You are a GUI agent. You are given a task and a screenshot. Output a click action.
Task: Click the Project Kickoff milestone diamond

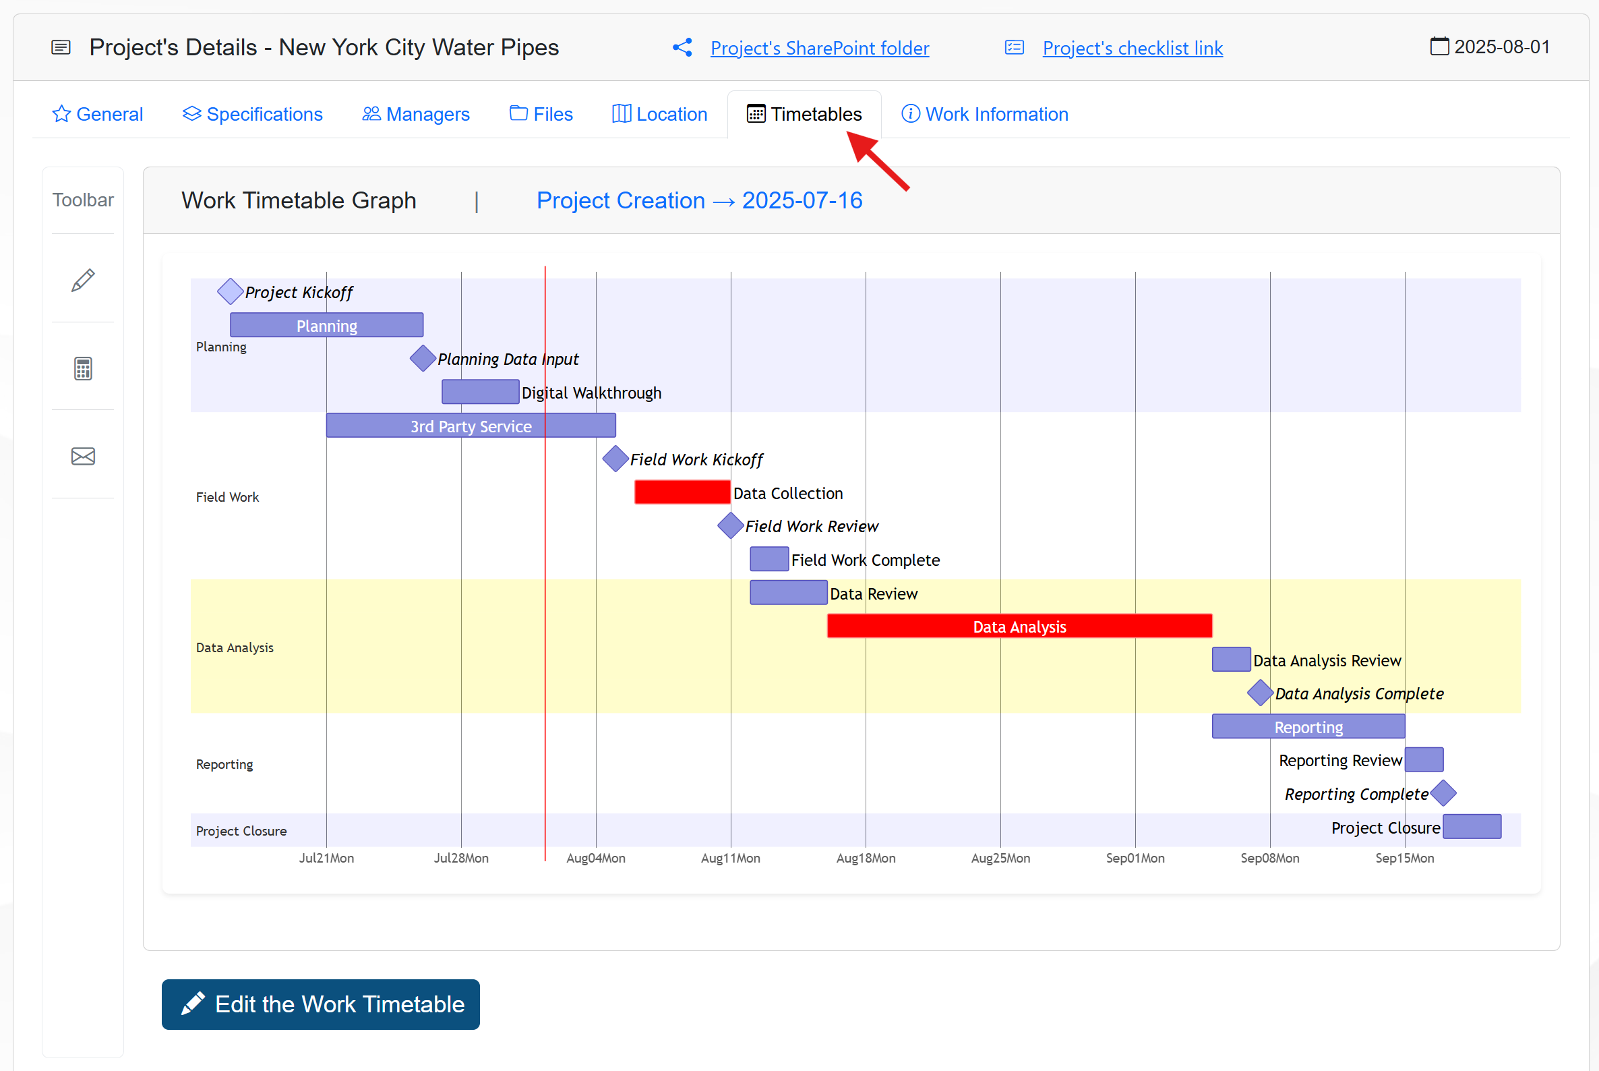tap(230, 291)
